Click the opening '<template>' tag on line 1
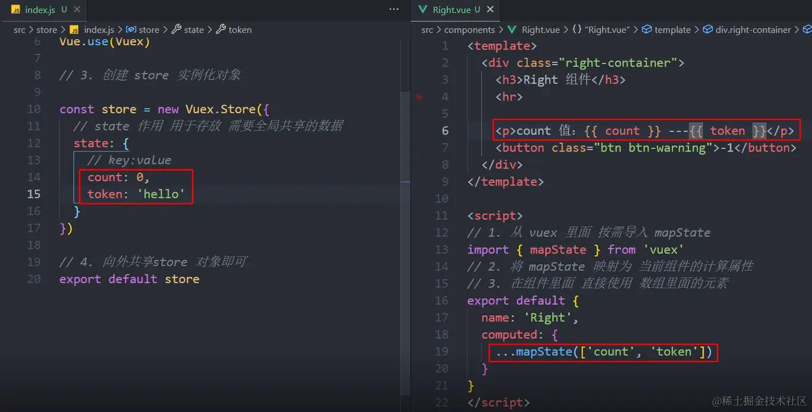Image resolution: width=812 pixels, height=412 pixels. point(502,46)
